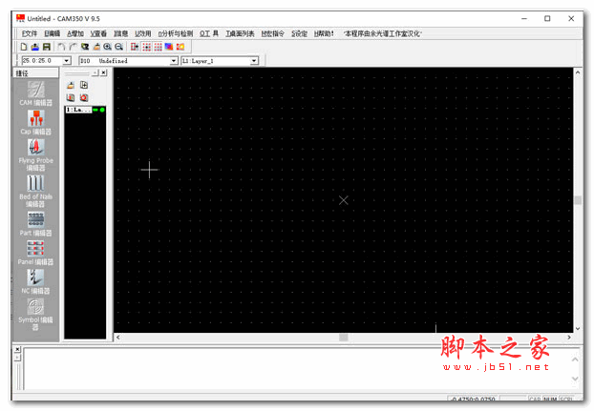This screenshot has width=594, height=411.
Task: Close the command output panel with X
Action: coord(17,349)
